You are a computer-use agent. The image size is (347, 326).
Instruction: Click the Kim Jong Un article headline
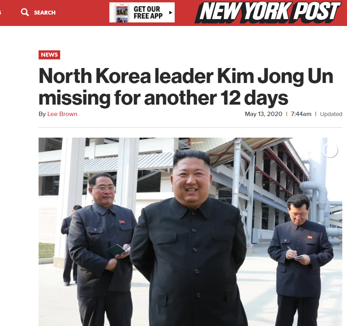186,87
